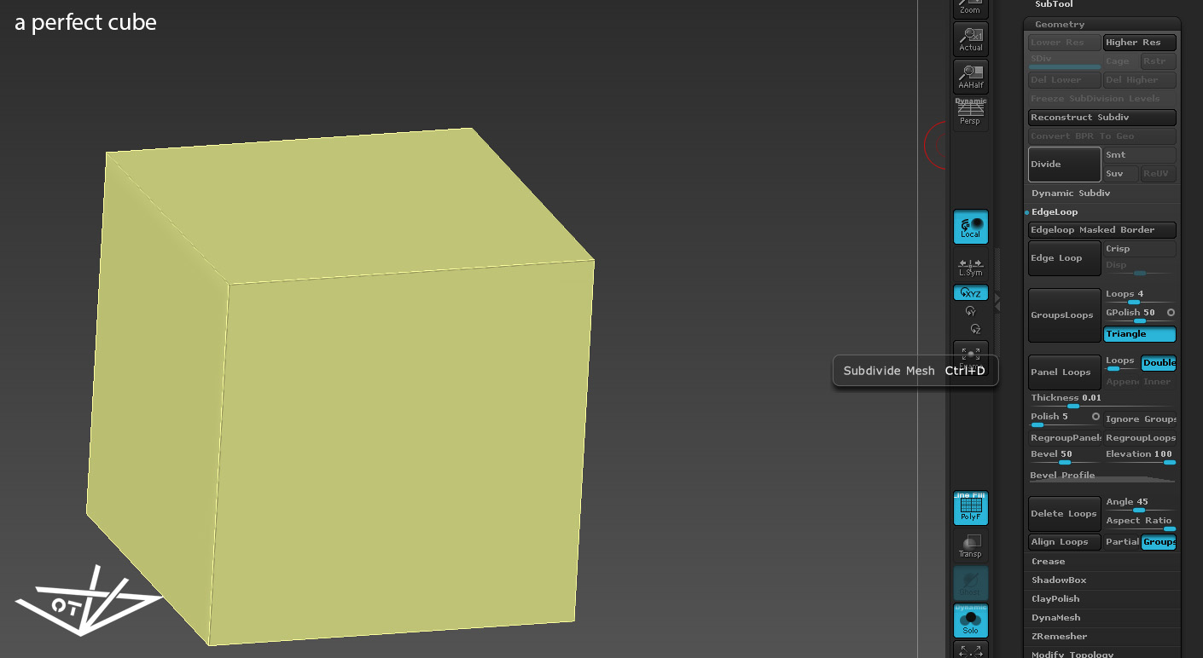
Task: Click the Aspect Ratio slider
Action: click(x=1140, y=523)
